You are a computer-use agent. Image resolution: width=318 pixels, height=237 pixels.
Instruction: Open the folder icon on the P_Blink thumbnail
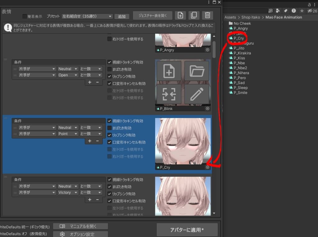point(197,71)
